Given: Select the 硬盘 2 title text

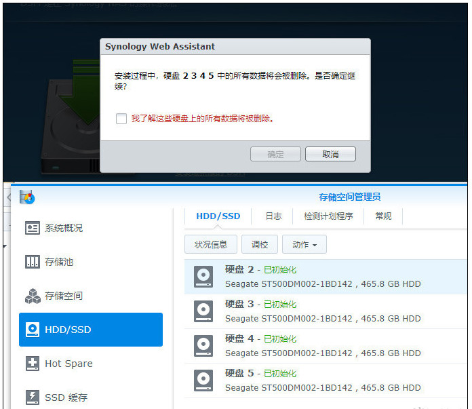Looking at the screenshot, I should (x=239, y=269).
